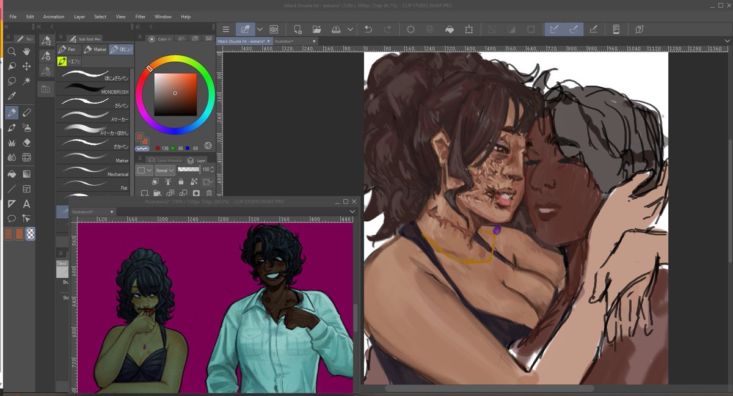Open the layer color palette dropdown
Screen dimensions: 733x396
[145, 170]
